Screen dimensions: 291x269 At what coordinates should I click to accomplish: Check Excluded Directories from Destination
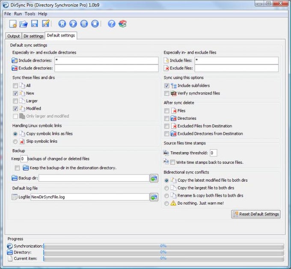pos(166,133)
